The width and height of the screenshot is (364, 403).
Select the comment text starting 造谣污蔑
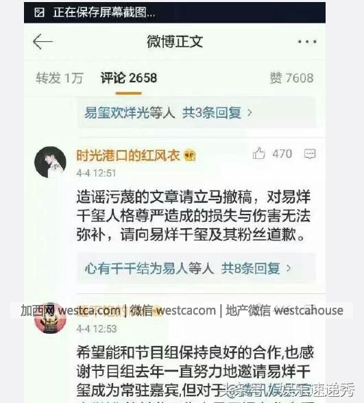(193, 216)
